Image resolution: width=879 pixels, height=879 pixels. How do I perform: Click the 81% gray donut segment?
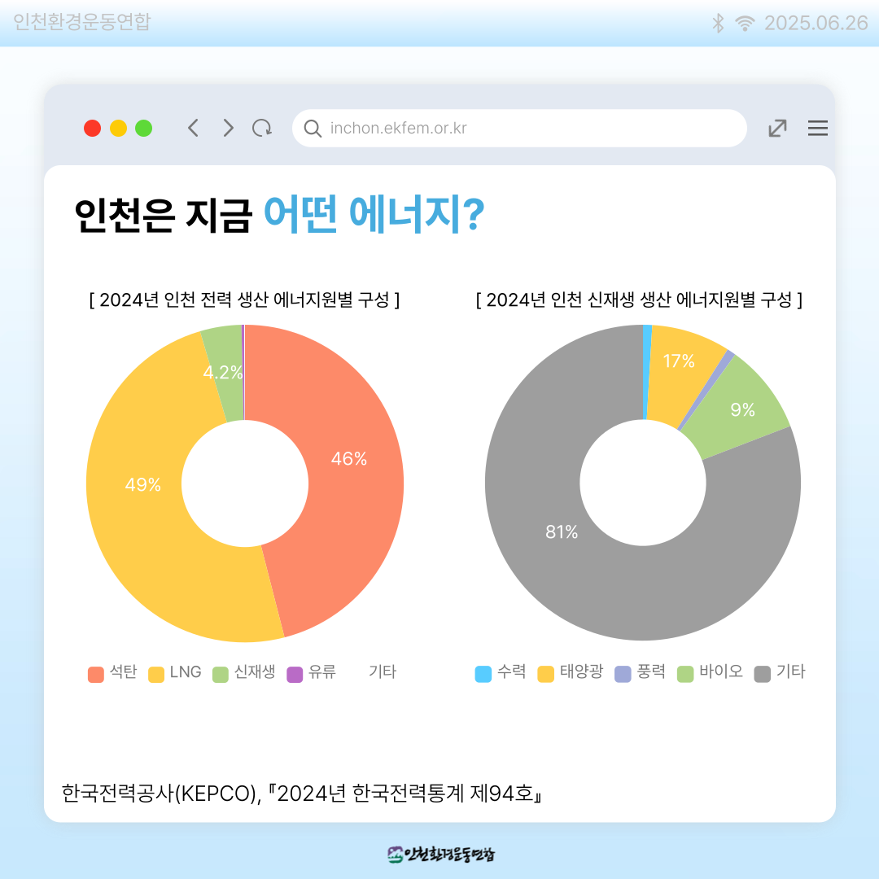pos(561,531)
